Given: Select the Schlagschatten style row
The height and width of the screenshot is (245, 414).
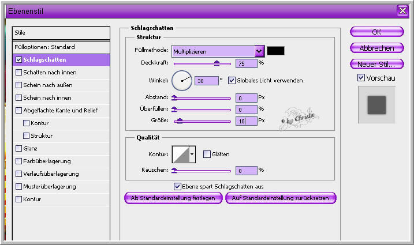Looking at the screenshot, I should click(x=61, y=60).
